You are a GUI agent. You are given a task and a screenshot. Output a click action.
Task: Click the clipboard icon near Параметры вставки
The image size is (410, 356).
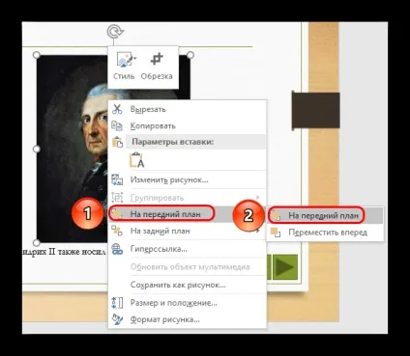tap(117, 142)
